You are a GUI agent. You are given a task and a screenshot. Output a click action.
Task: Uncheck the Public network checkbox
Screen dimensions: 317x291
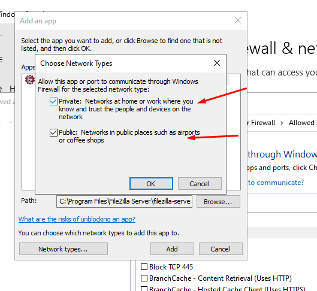(x=53, y=133)
